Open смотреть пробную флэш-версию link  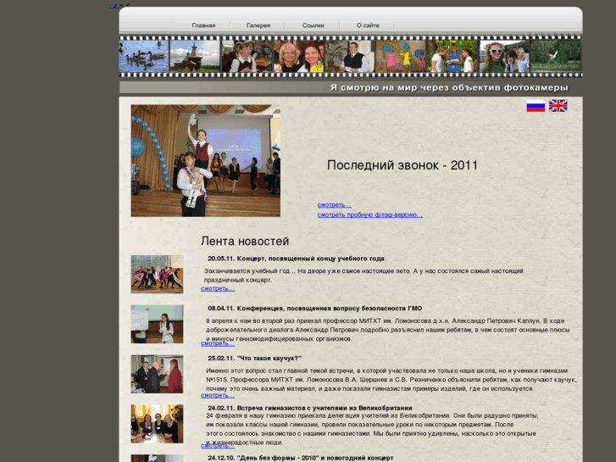pos(370,214)
